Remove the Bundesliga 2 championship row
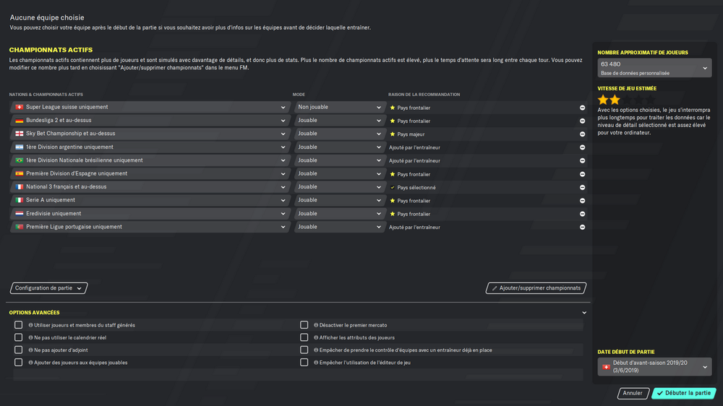 [x=582, y=121]
